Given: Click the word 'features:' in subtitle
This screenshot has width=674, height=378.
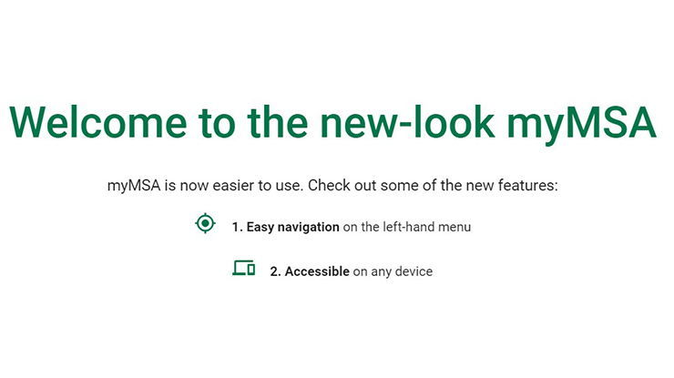Looking at the screenshot, I should pos(528,185).
